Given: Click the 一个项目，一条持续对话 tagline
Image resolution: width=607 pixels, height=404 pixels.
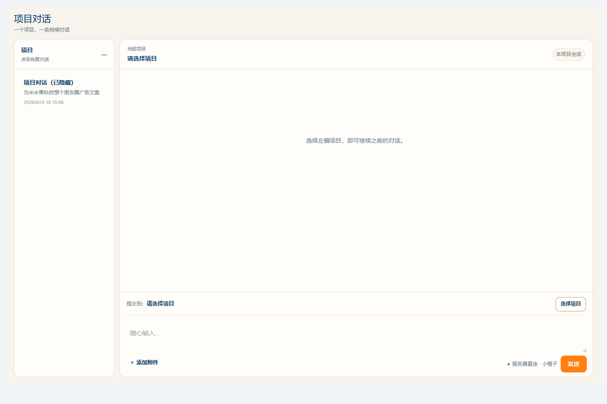Looking at the screenshot, I should pos(42,30).
